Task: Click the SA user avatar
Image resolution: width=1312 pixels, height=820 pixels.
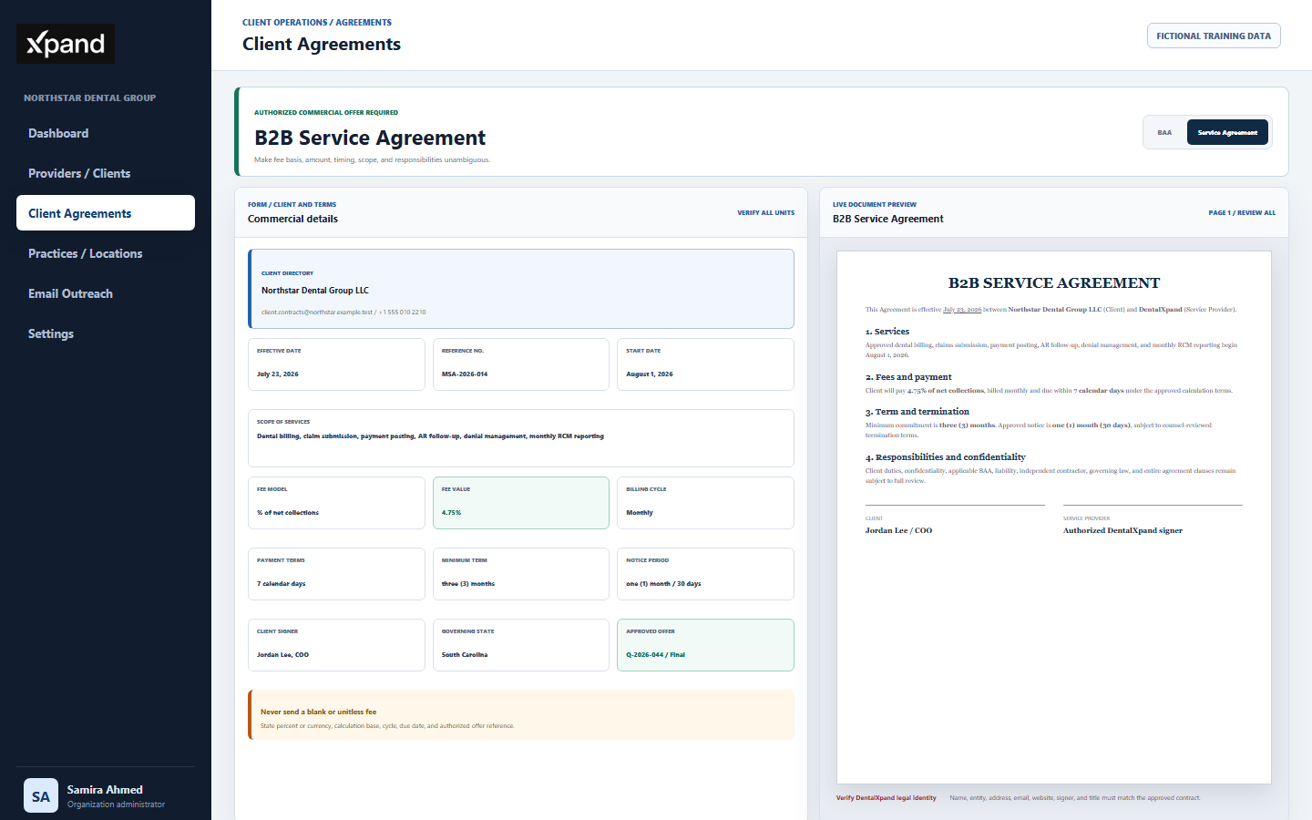Action: (x=41, y=795)
